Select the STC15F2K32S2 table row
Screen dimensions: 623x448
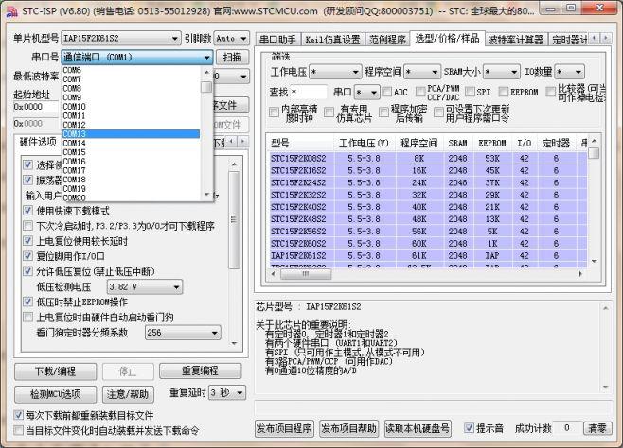(428, 195)
